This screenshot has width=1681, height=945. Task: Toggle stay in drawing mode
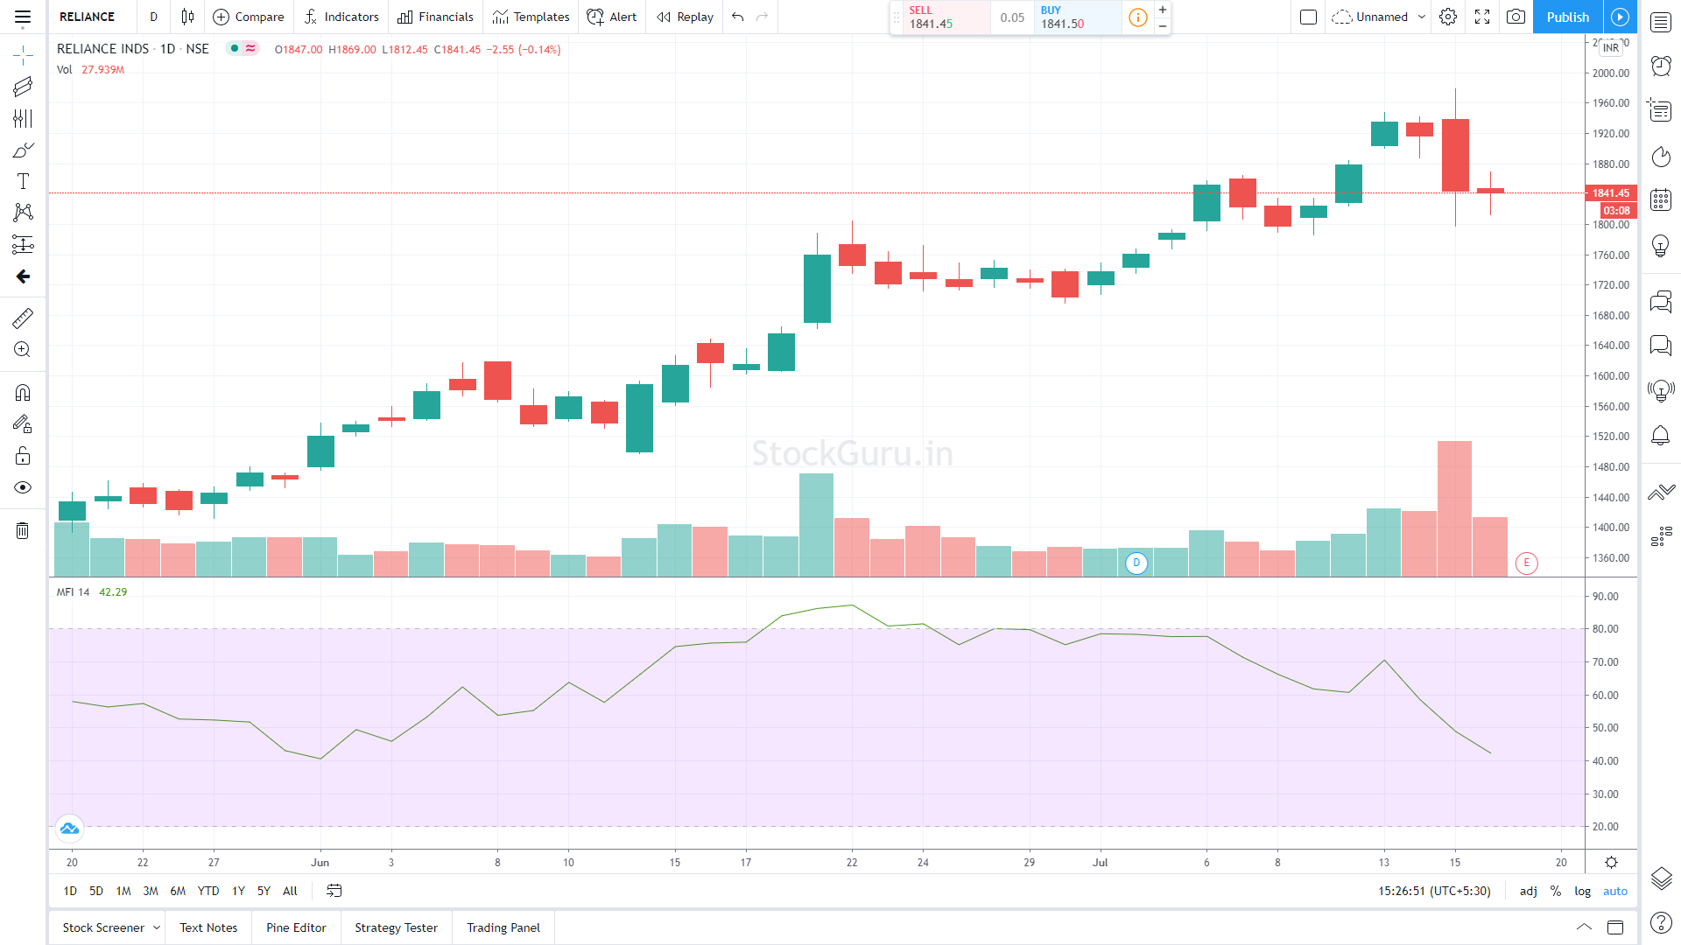[x=23, y=423]
